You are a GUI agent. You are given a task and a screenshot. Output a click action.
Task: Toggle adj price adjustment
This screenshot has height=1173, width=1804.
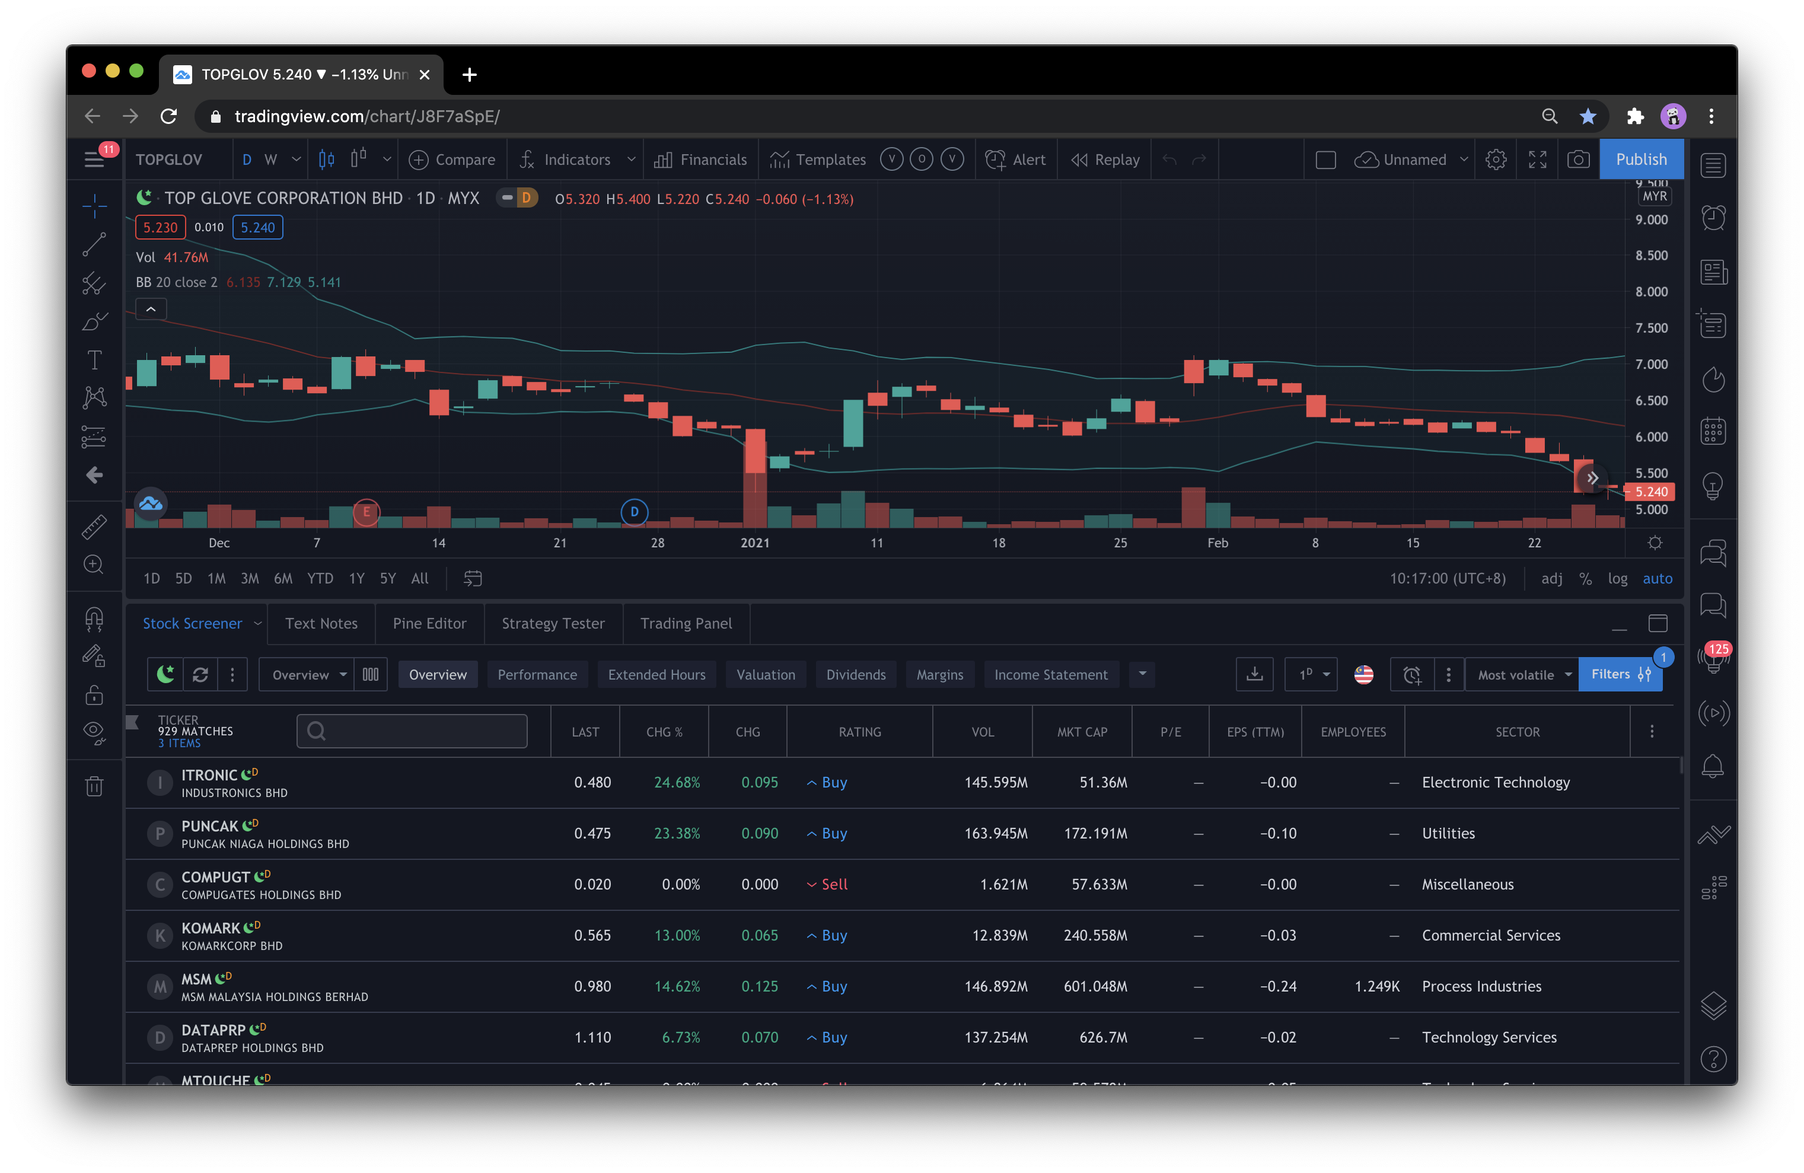click(x=1551, y=579)
